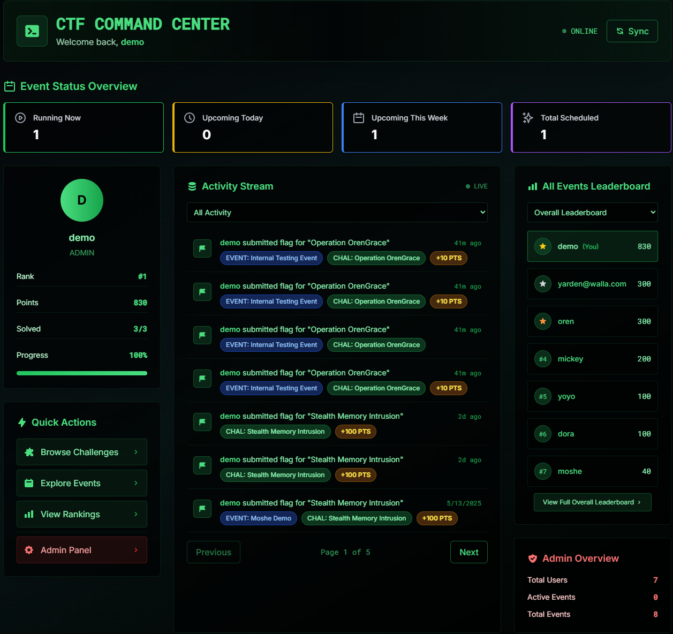
Task: Click the gold star icon next to demo
Action: pos(543,246)
